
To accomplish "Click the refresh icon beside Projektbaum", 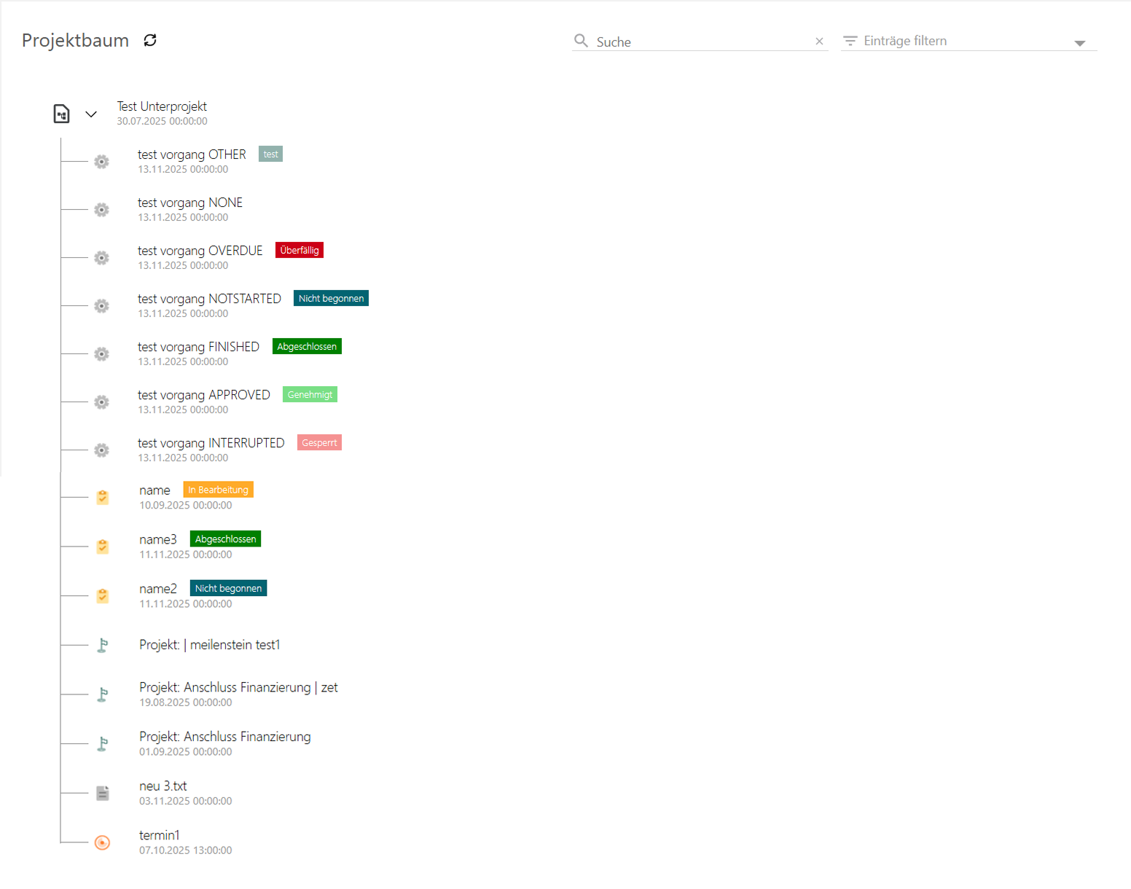I will coord(150,40).
